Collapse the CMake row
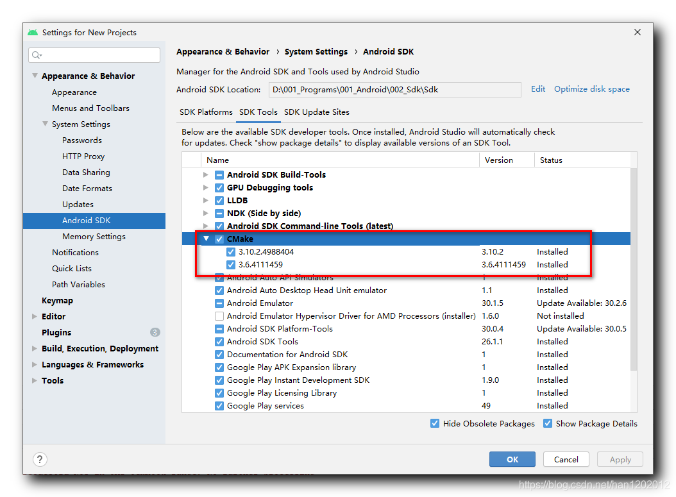Screen dimensions: 676x497 [206, 239]
